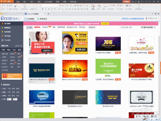The width and height of the screenshot is (161, 121).
Task: Select 不限 option for 效果 filter
Action: click(x=9, y=96)
